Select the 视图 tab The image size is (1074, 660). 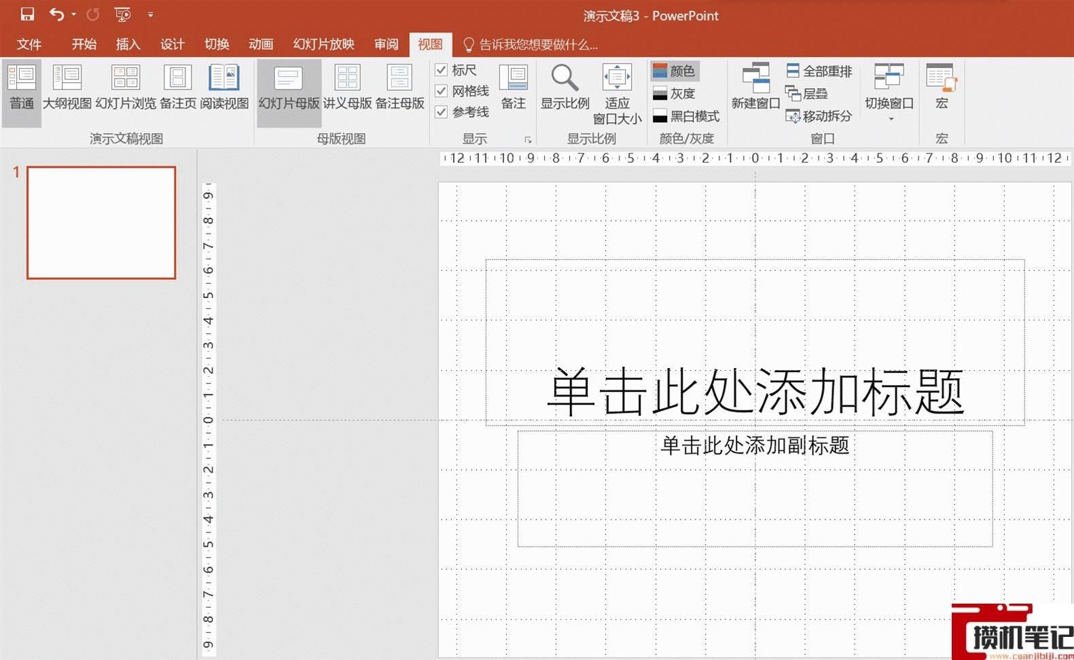(430, 44)
